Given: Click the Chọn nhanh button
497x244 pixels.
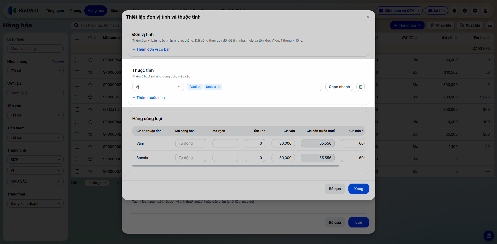Looking at the screenshot, I should 339,87.
